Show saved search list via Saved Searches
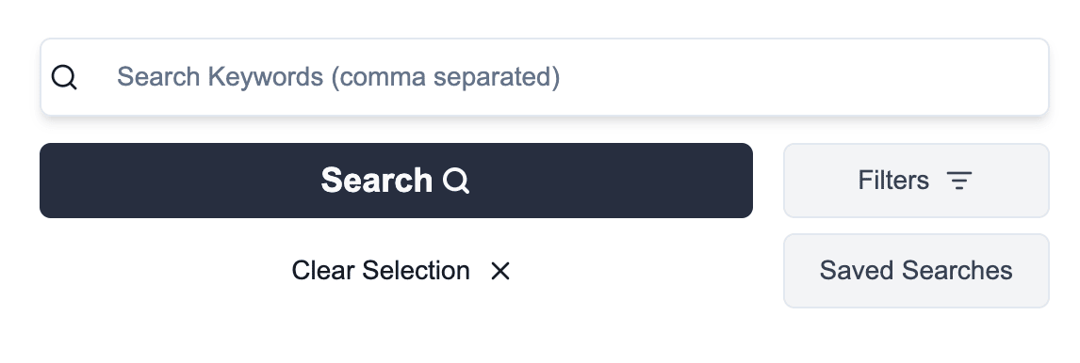Screen dimensions: 1080x363 coord(916,271)
